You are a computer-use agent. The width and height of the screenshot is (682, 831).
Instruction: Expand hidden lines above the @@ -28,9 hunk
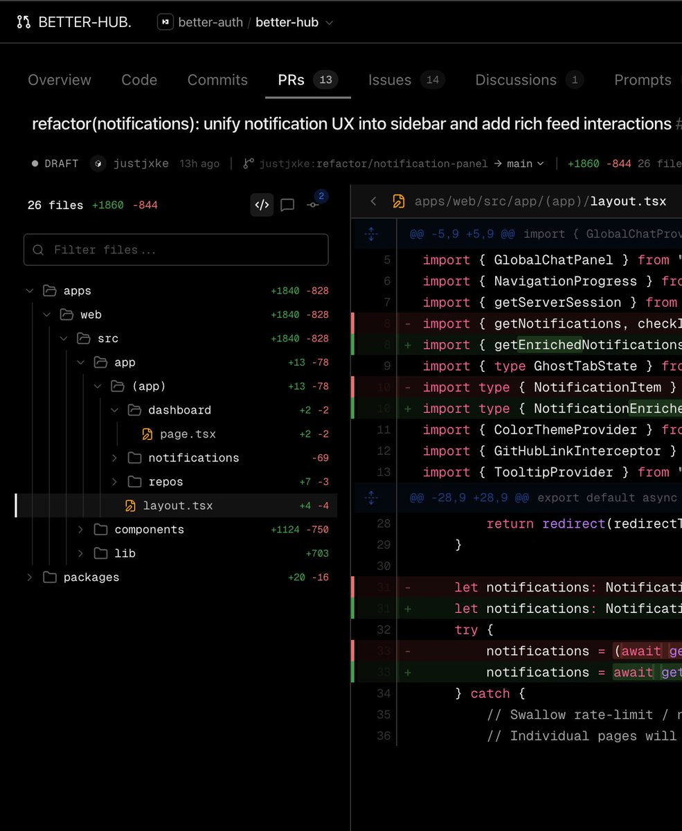[371, 497]
